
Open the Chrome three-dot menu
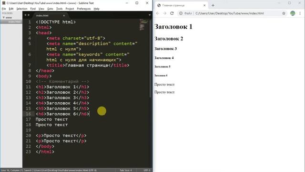pos(300,13)
